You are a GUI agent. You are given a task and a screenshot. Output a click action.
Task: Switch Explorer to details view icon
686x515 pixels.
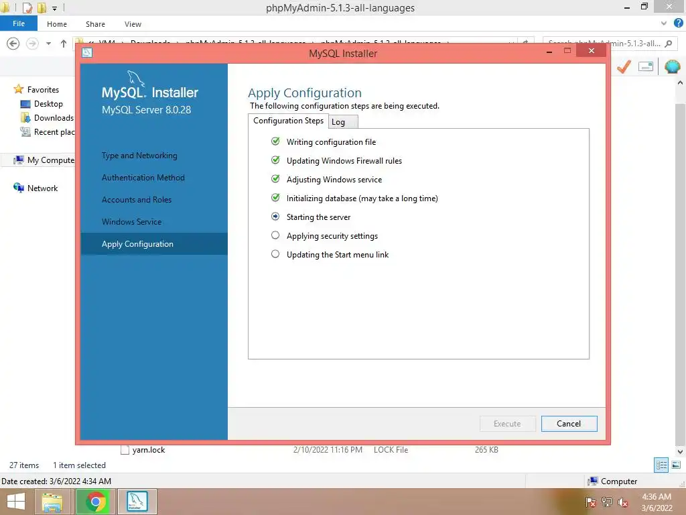pyautogui.click(x=661, y=465)
